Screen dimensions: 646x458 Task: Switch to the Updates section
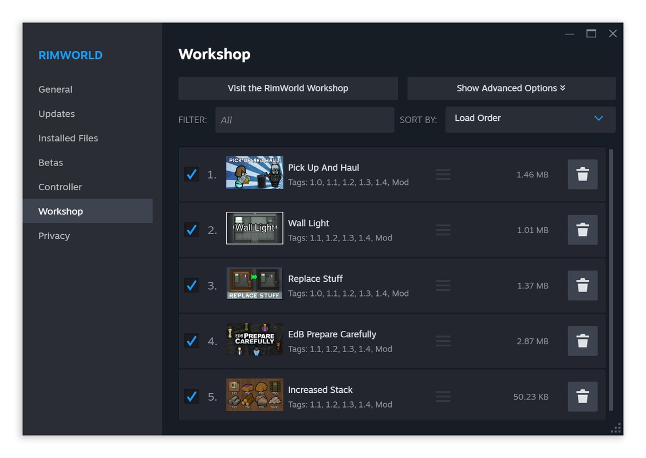point(56,113)
